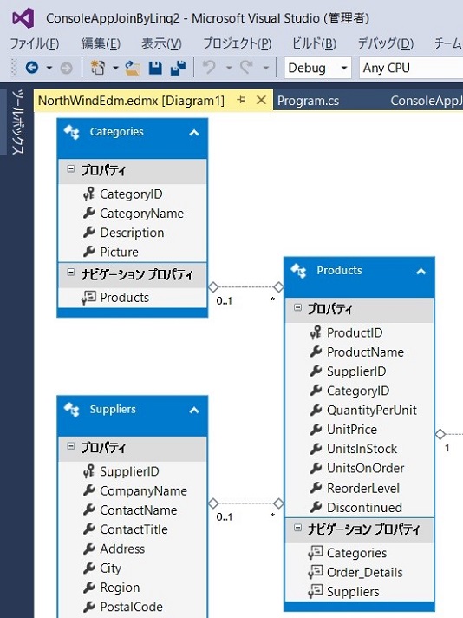Select the Description property in Categories
The height and width of the screenshot is (618, 463).
coord(132,233)
